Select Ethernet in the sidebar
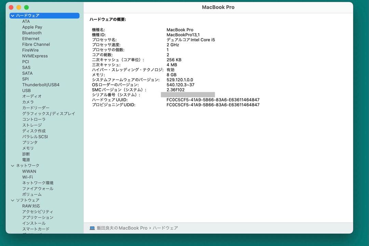The image size is (369, 246). coord(31,39)
